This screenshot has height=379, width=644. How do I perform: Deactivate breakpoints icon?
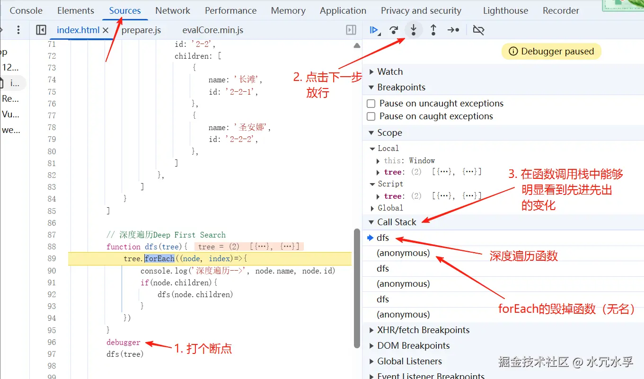click(478, 30)
